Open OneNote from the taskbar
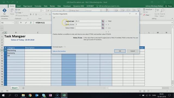The image size is (174, 98). tap(51, 95)
